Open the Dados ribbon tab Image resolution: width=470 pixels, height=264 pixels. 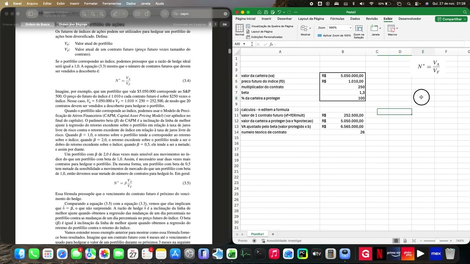(355, 19)
